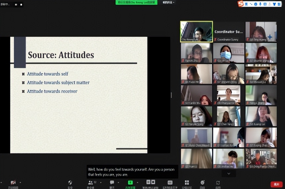Screen dimensions: 285x189
Task: Click the green Share Screen icon
Action: point(131,183)
